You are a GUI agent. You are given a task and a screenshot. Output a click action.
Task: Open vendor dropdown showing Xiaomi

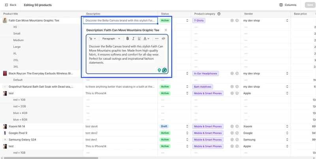pyautogui.click(x=287, y=126)
